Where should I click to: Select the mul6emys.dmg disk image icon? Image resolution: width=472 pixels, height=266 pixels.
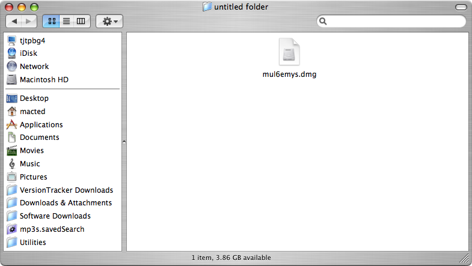click(289, 52)
